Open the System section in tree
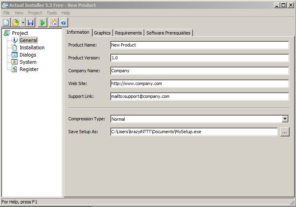The width and height of the screenshot is (296, 207). click(x=28, y=62)
